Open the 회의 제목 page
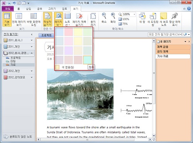 coord(173,52)
